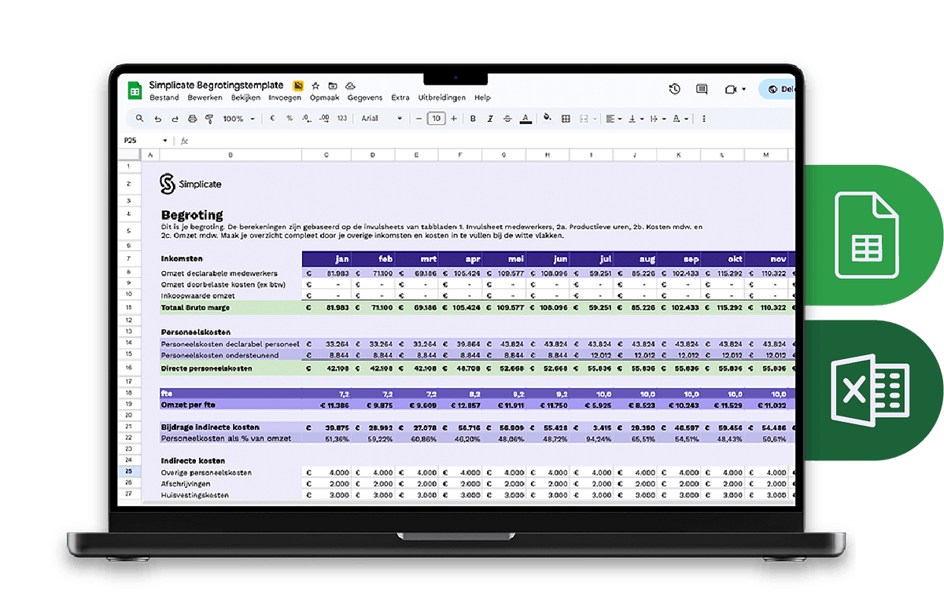Click the print icon in the toolbar

pos(192,119)
